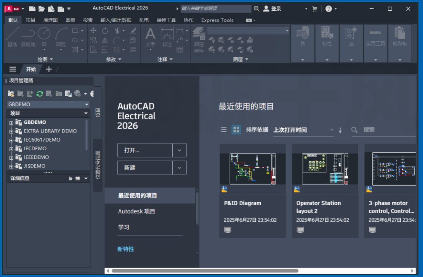
Task: Select the Line (直线) tool
Action: (12, 37)
